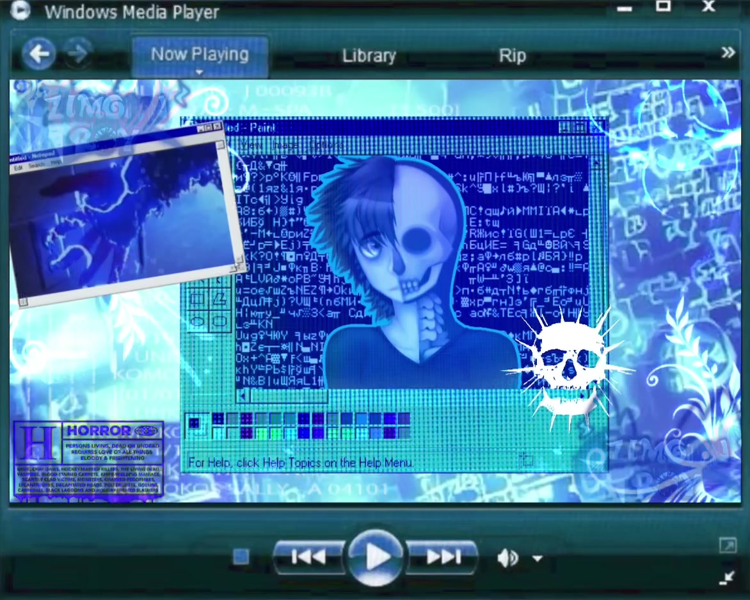This screenshot has width=750, height=600.
Task: Close the Windows Media Player window
Action: pyautogui.click(x=708, y=6)
